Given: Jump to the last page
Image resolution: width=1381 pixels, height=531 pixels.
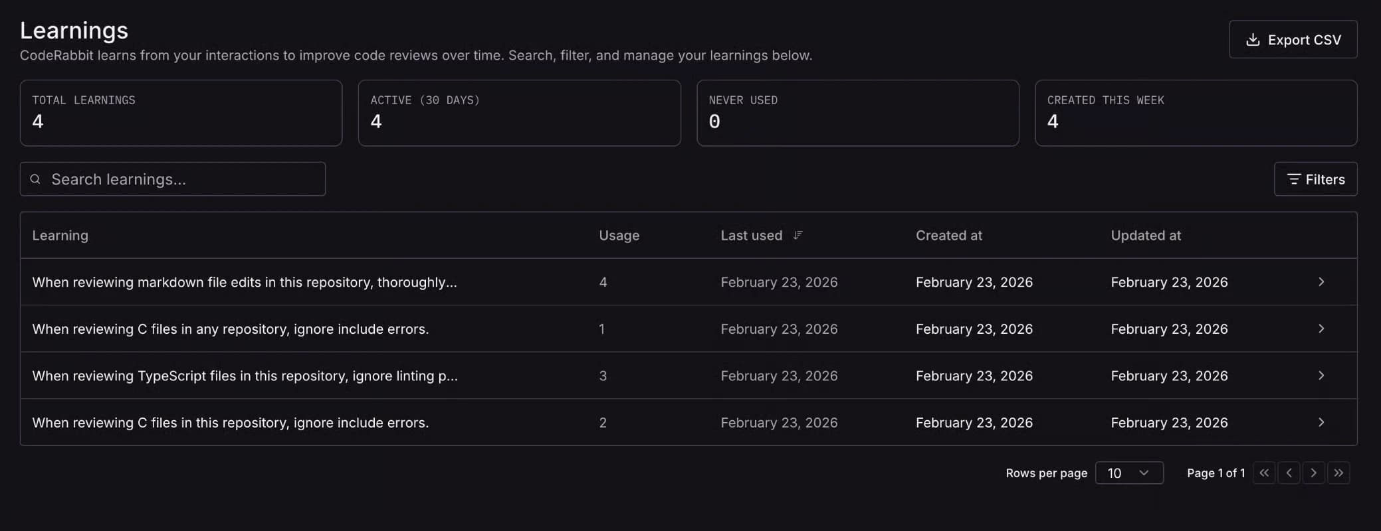Looking at the screenshot, I should tap(1338, 473).
